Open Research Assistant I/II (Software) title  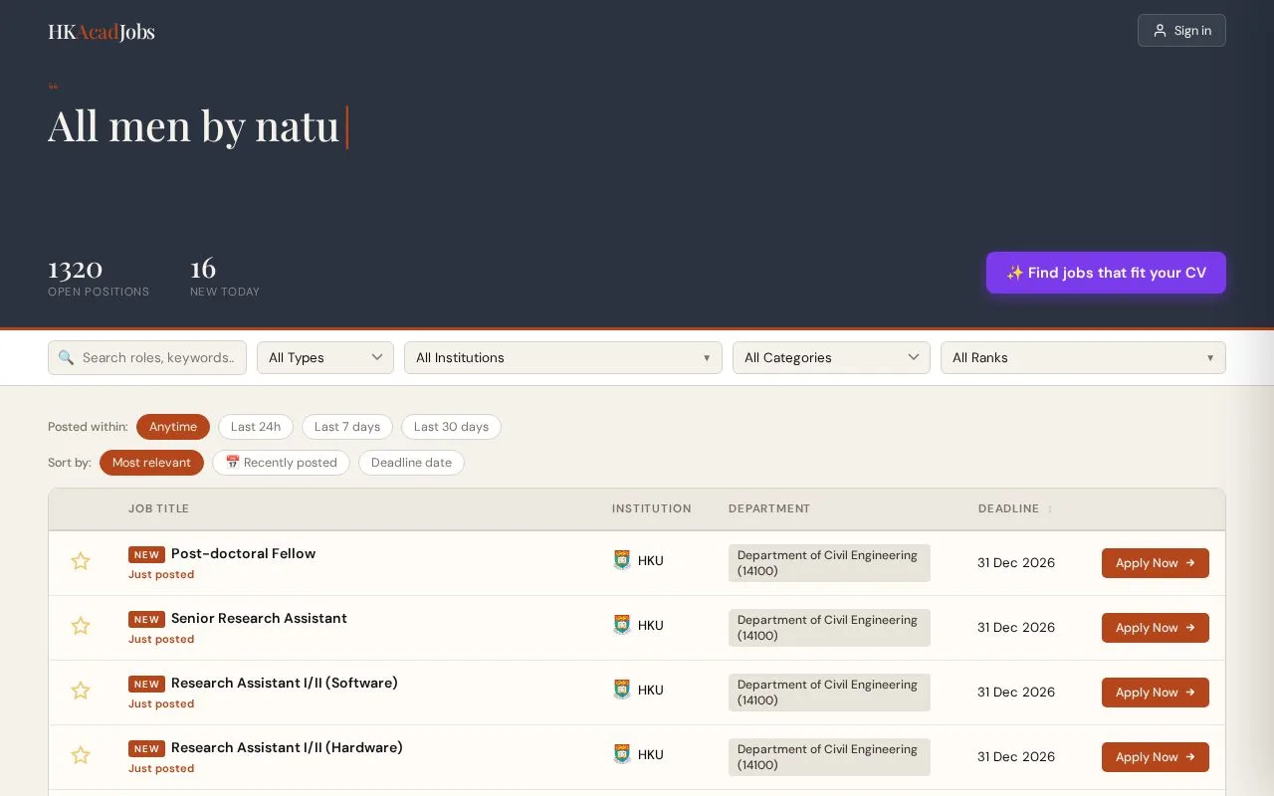285,683
